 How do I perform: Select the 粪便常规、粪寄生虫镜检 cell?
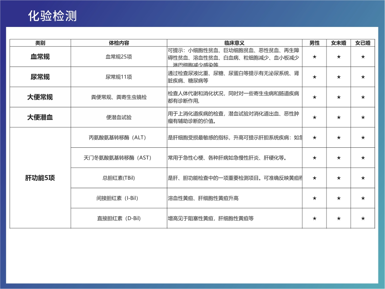[x=119, y=97]
